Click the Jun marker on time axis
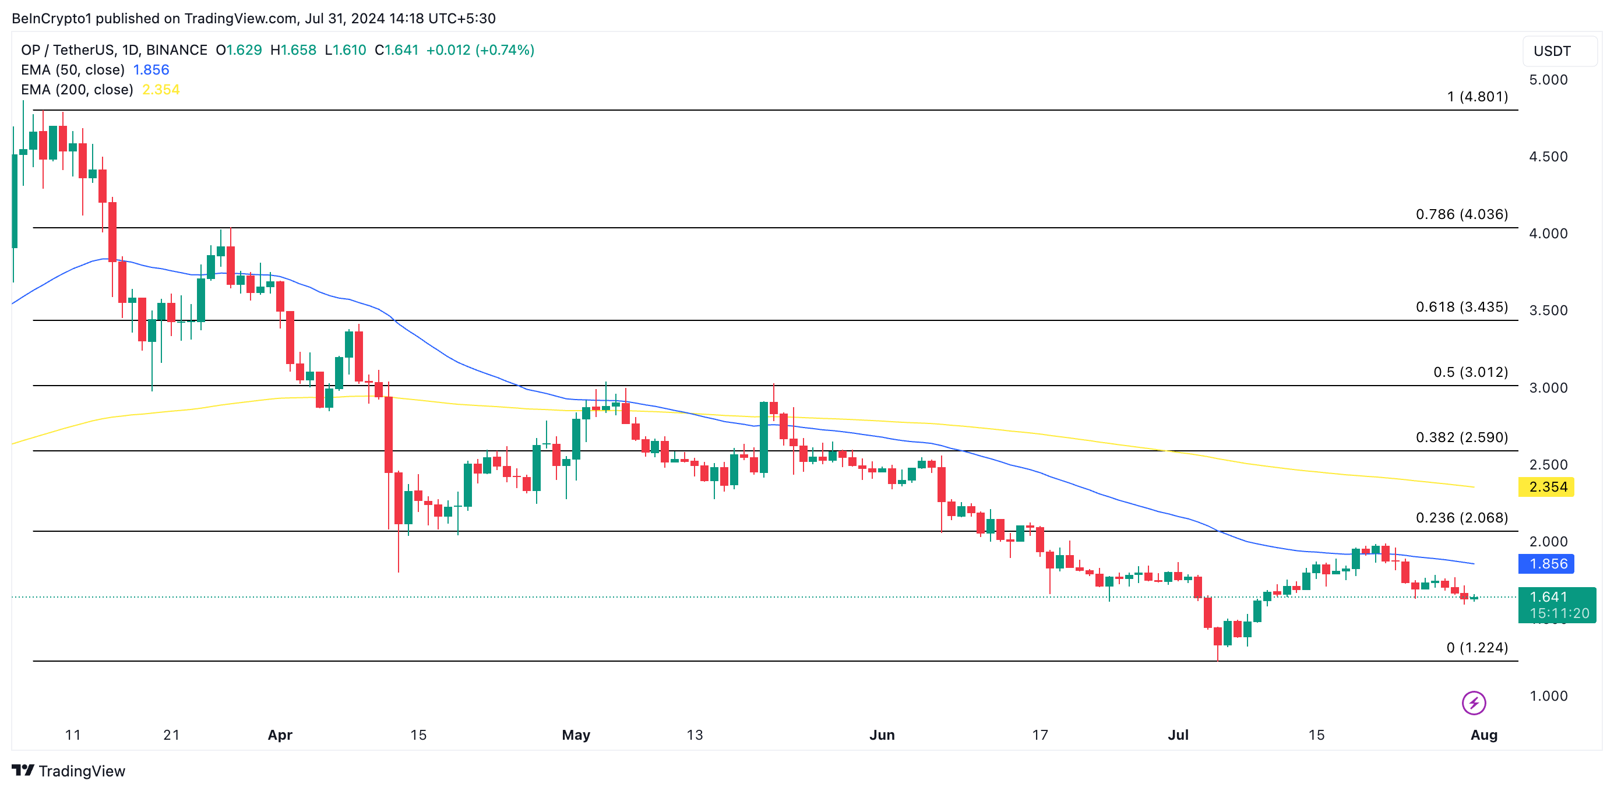Screen dimensions: 1614x791 882,734
